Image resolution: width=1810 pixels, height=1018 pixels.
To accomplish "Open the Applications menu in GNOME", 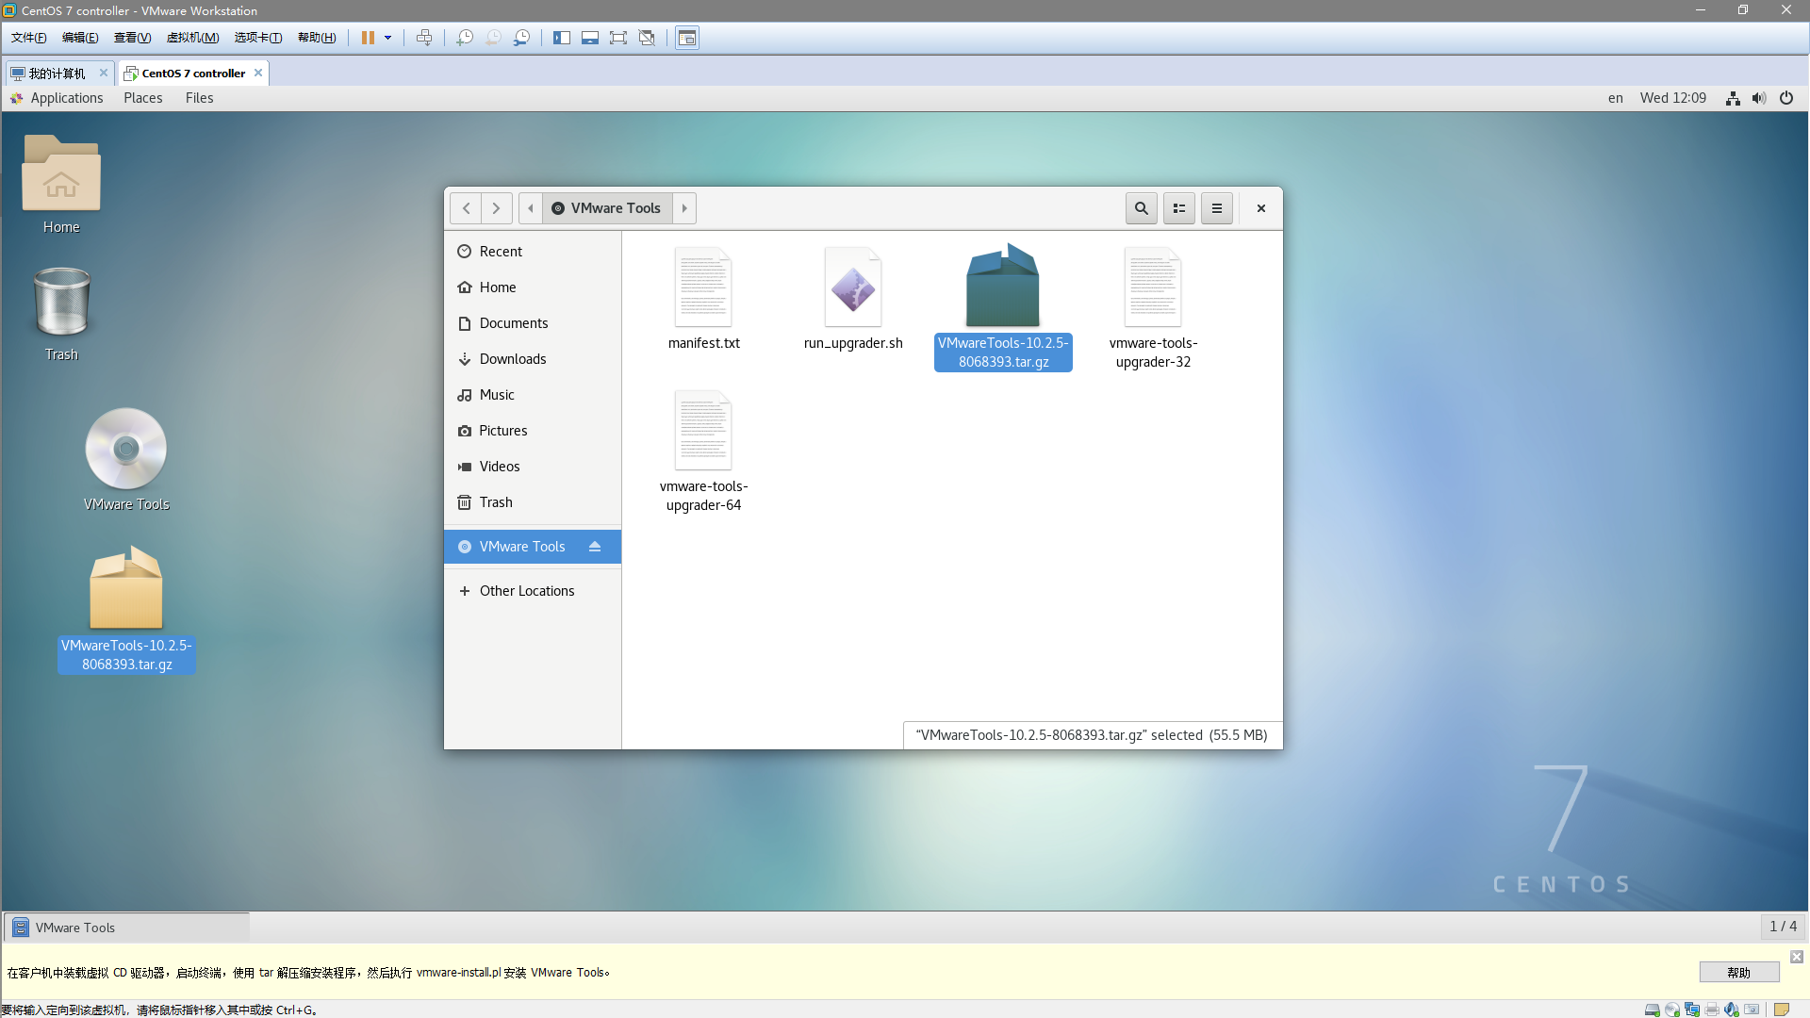I will coord(66,98).
